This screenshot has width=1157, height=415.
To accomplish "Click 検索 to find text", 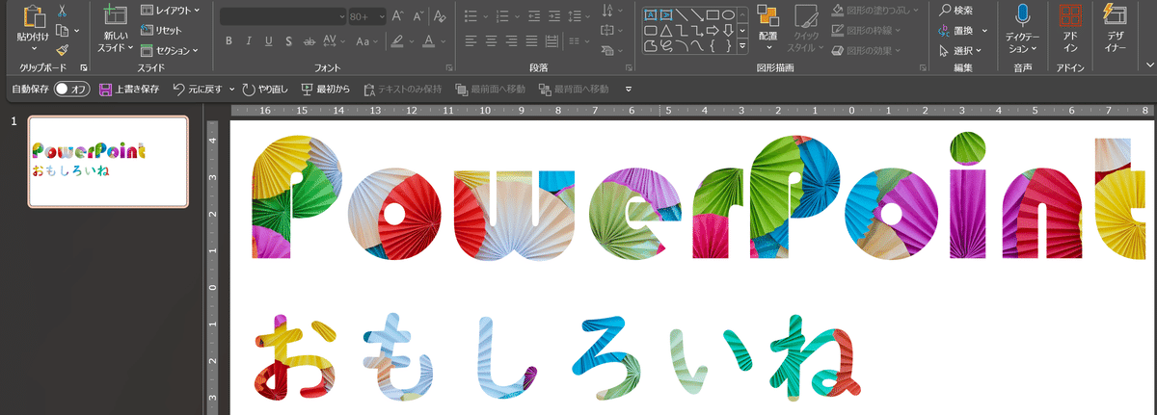I will 955,10.
